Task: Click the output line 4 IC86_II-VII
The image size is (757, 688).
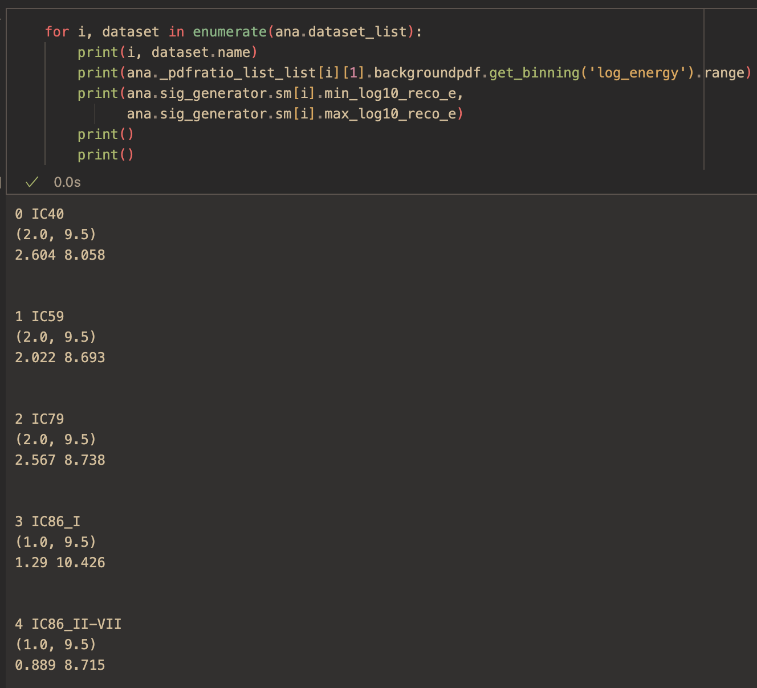Action: 68,624
